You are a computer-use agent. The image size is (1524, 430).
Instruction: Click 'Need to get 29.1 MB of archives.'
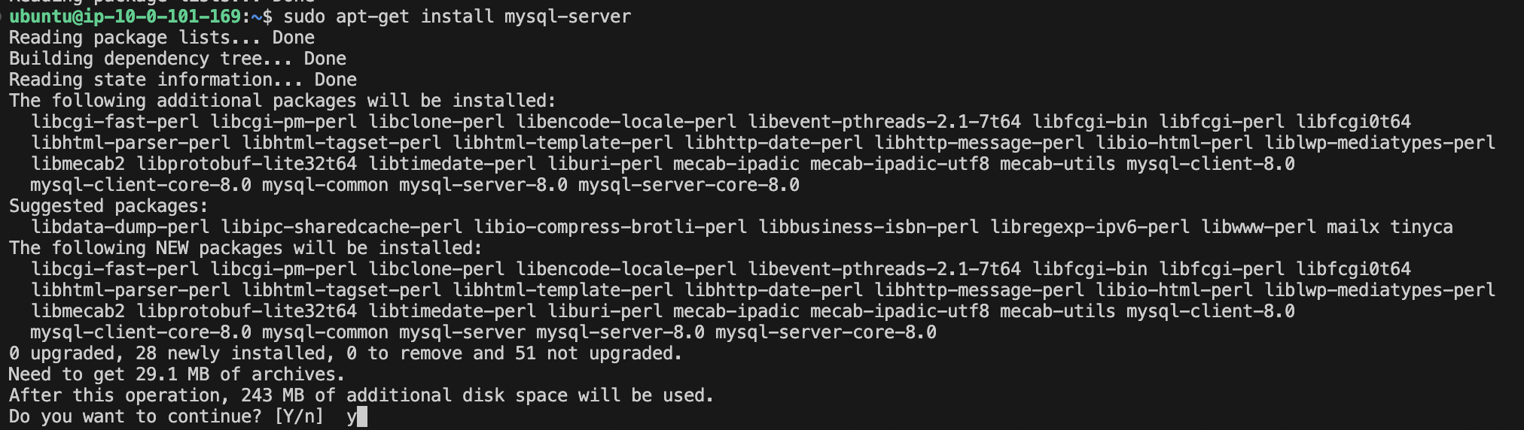tap(177, 374)
